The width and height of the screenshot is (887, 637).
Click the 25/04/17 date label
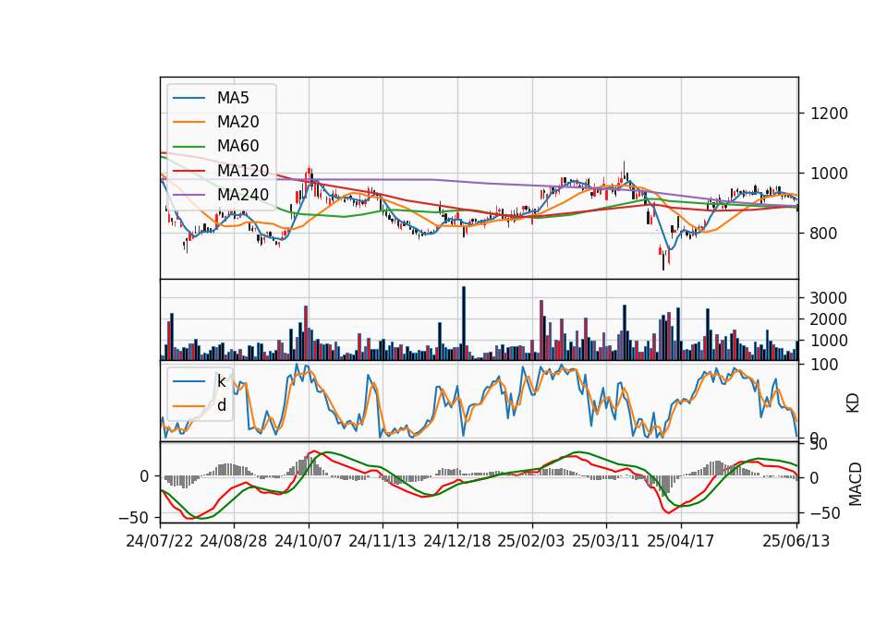pyautogui.click(x=681, y=542)
